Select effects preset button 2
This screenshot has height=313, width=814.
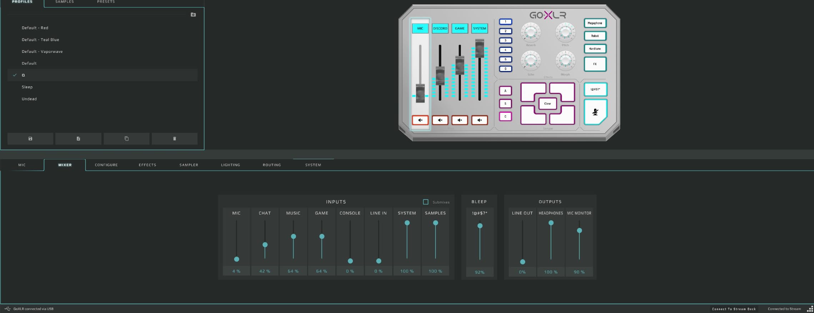[x=506, y=31]
